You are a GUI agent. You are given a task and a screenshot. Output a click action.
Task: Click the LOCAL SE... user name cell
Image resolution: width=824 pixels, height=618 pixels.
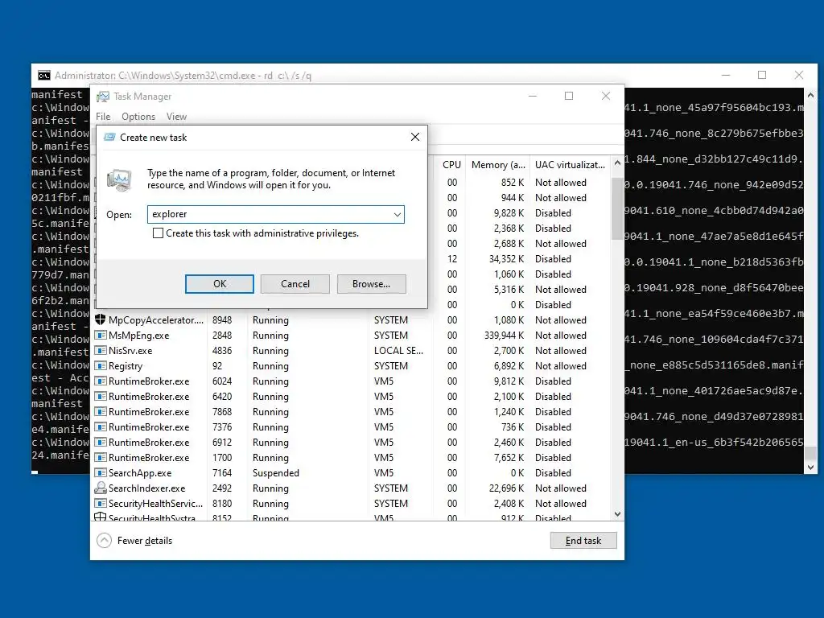point(398,351)
